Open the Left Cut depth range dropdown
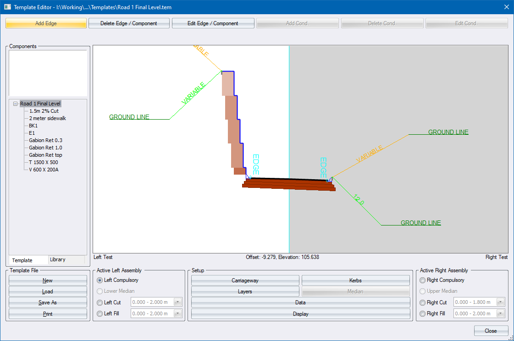Screen dimensions: 514x341 [177, 302]
